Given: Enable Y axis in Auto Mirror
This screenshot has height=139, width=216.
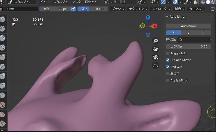Looking at the screenshot, I should [188, 33].
